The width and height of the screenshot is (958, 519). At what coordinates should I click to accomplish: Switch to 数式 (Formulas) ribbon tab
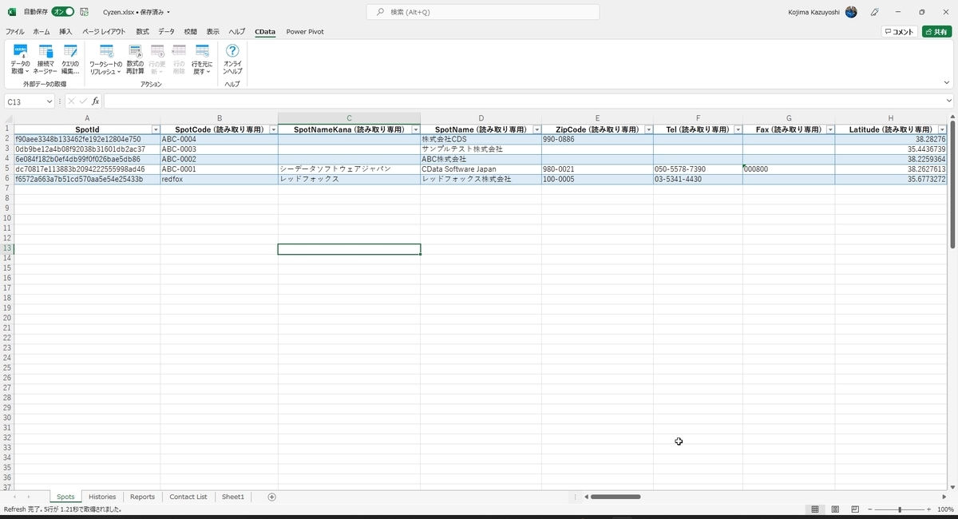142,32
